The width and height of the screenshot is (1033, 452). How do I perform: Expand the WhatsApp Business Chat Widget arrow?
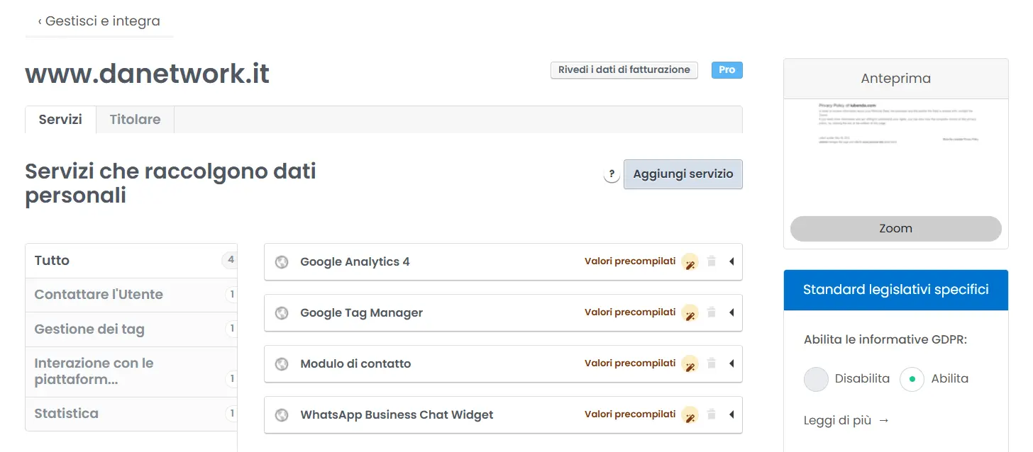(731, 415)
